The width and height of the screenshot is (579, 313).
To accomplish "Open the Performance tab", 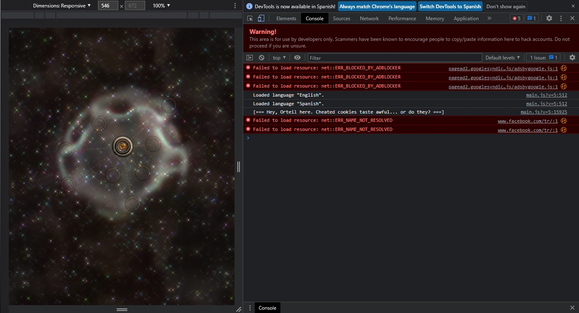I will coord(402,18).
